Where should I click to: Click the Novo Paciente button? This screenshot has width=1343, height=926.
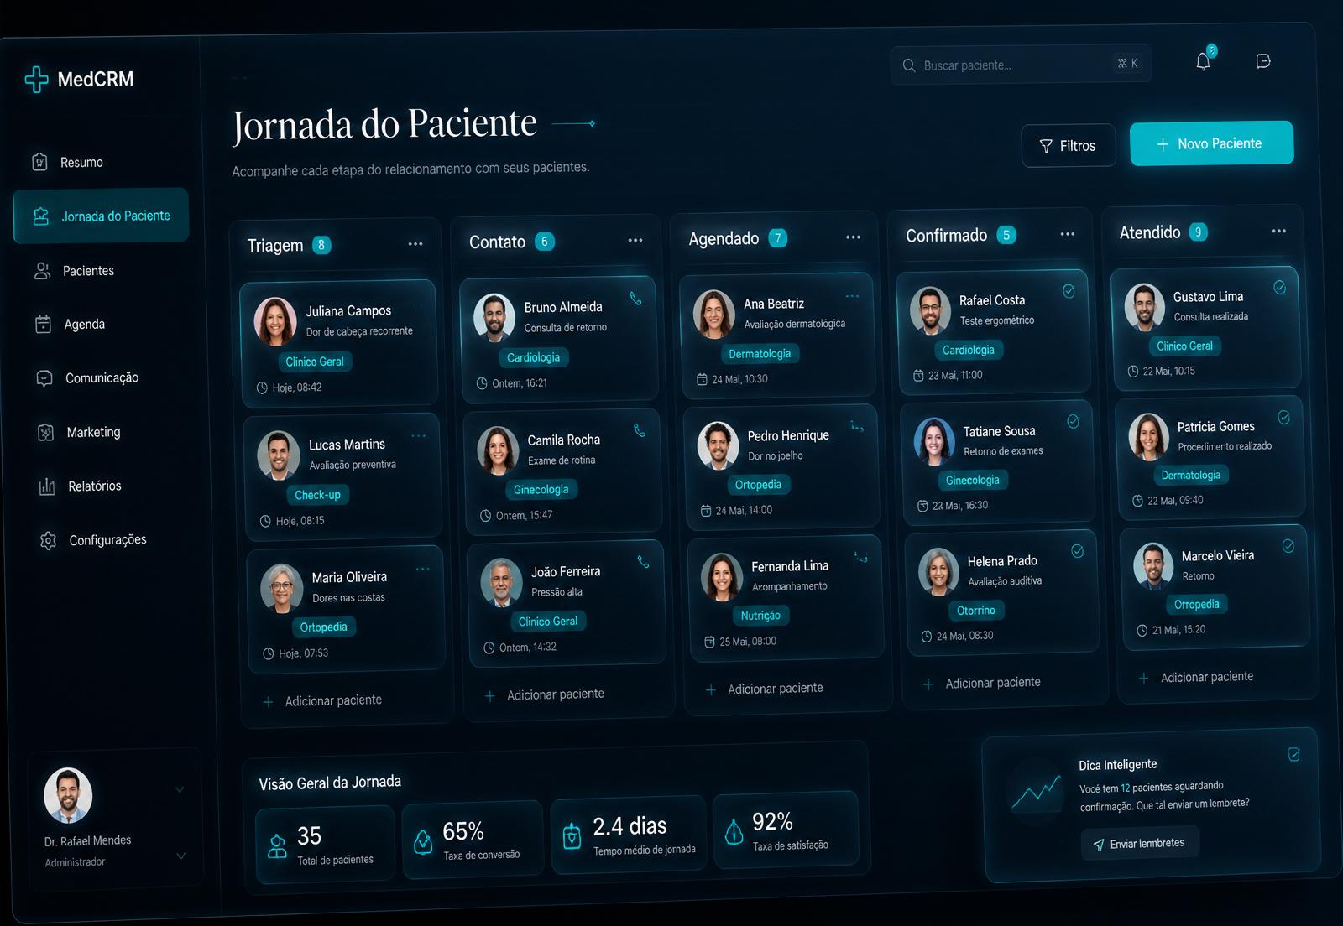tap(1211, 143)
